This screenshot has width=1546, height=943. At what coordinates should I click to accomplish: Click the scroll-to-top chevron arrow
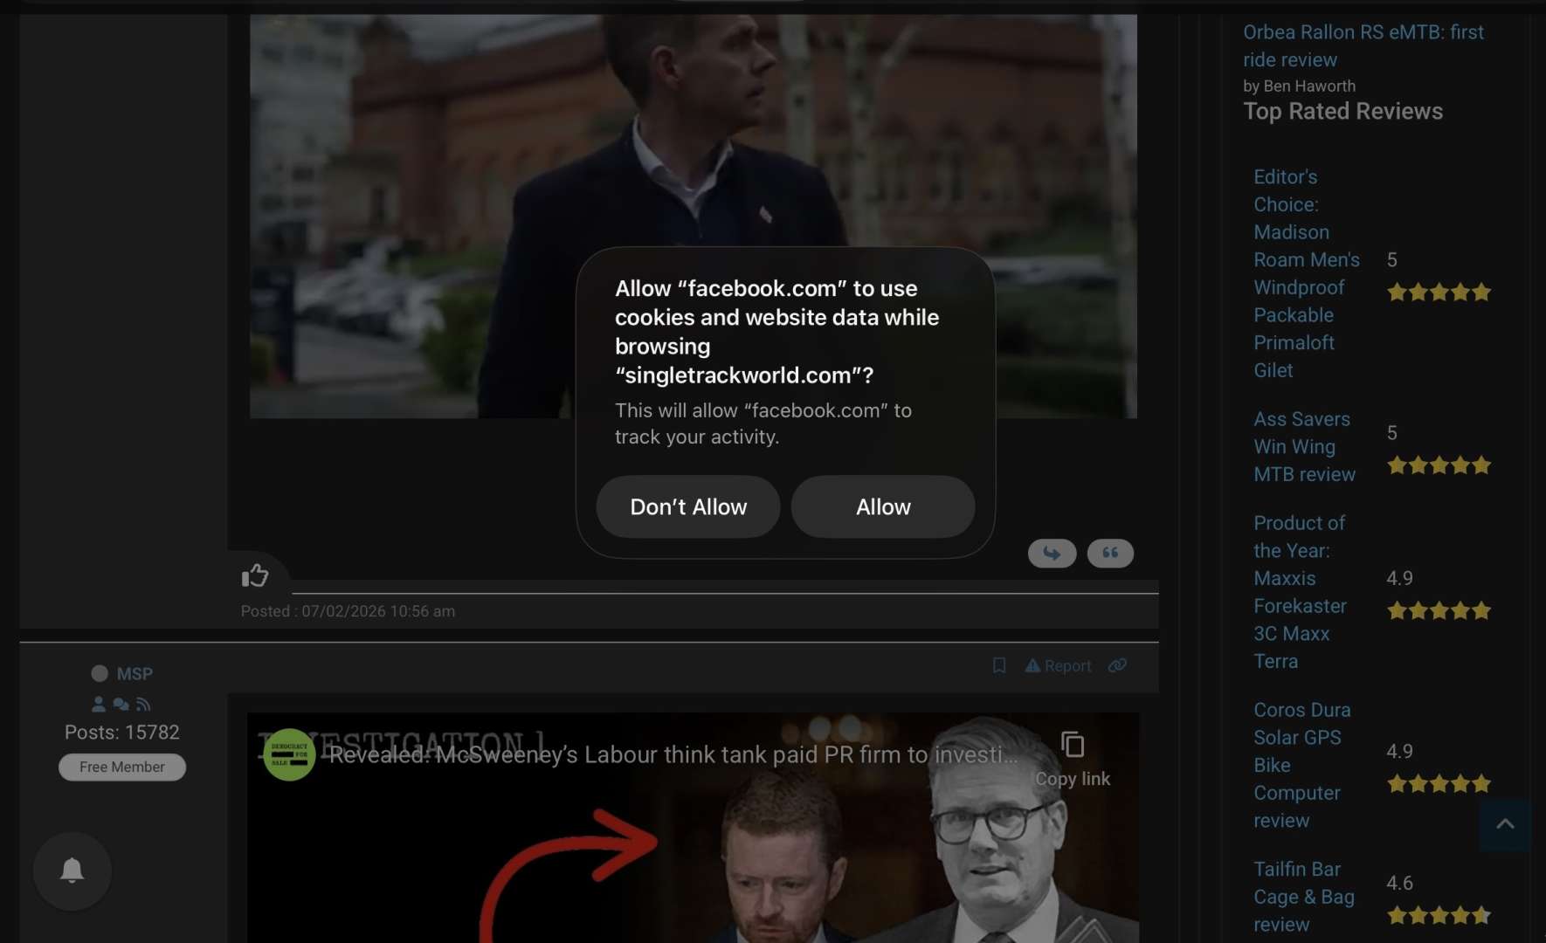click(x=1505, y=824)
